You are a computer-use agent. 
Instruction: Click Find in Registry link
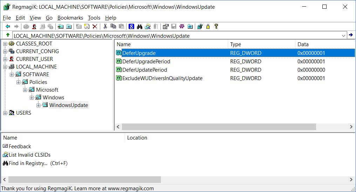28,163
